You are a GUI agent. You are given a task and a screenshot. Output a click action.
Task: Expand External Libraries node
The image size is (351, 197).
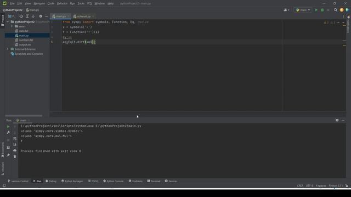click(8, 49)
